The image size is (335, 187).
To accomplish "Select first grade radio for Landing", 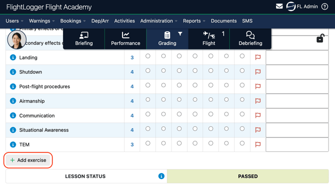I will click(x=148, y=56).
